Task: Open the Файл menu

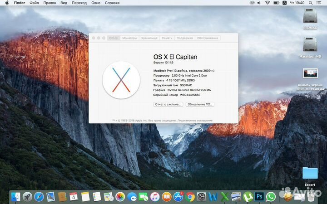Action: coord(34,3)
